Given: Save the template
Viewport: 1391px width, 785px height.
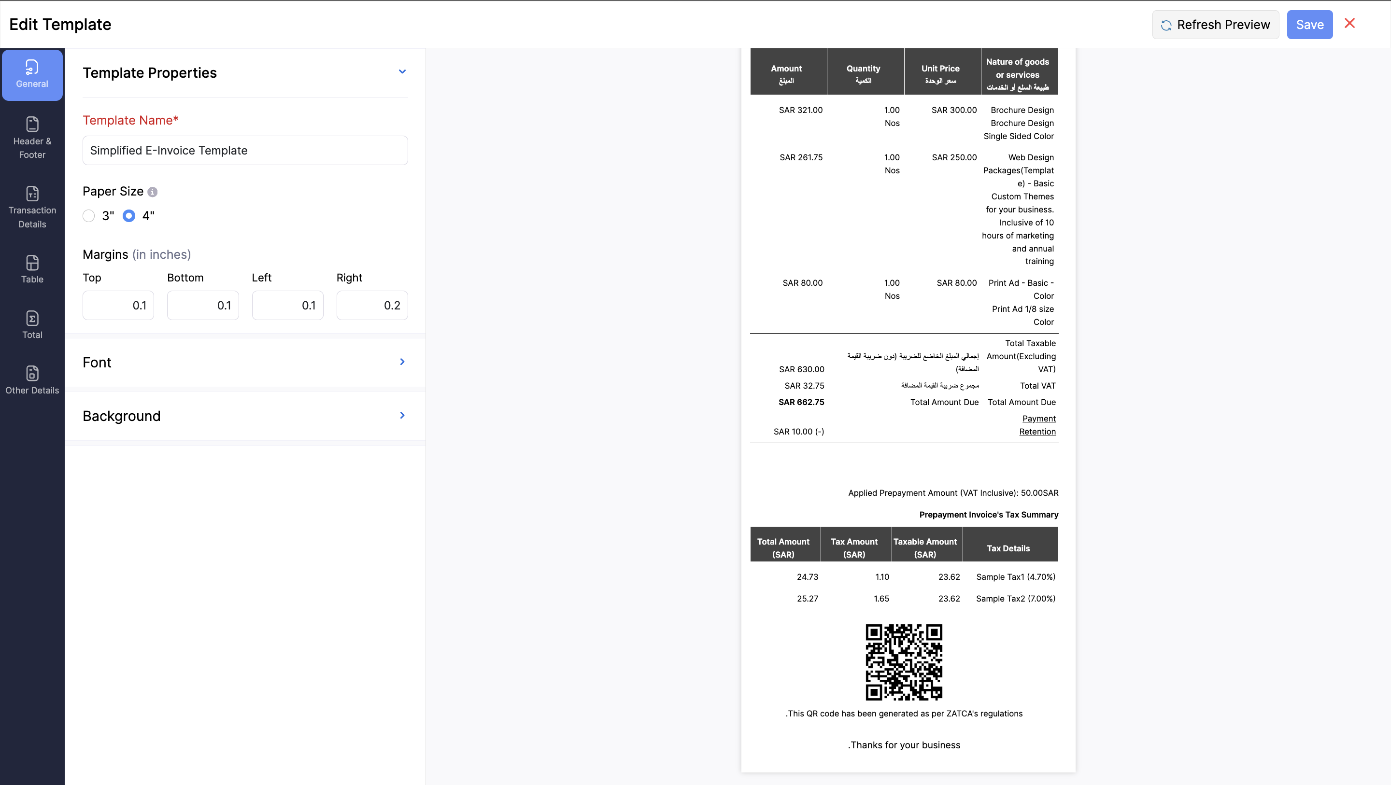Looking at the screenshot, I should pyautogui.click(x=1309, y=25).
